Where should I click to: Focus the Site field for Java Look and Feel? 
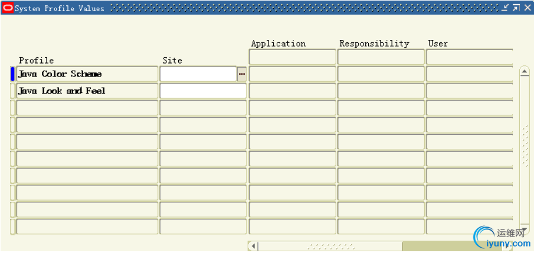[x=203, y=91]
